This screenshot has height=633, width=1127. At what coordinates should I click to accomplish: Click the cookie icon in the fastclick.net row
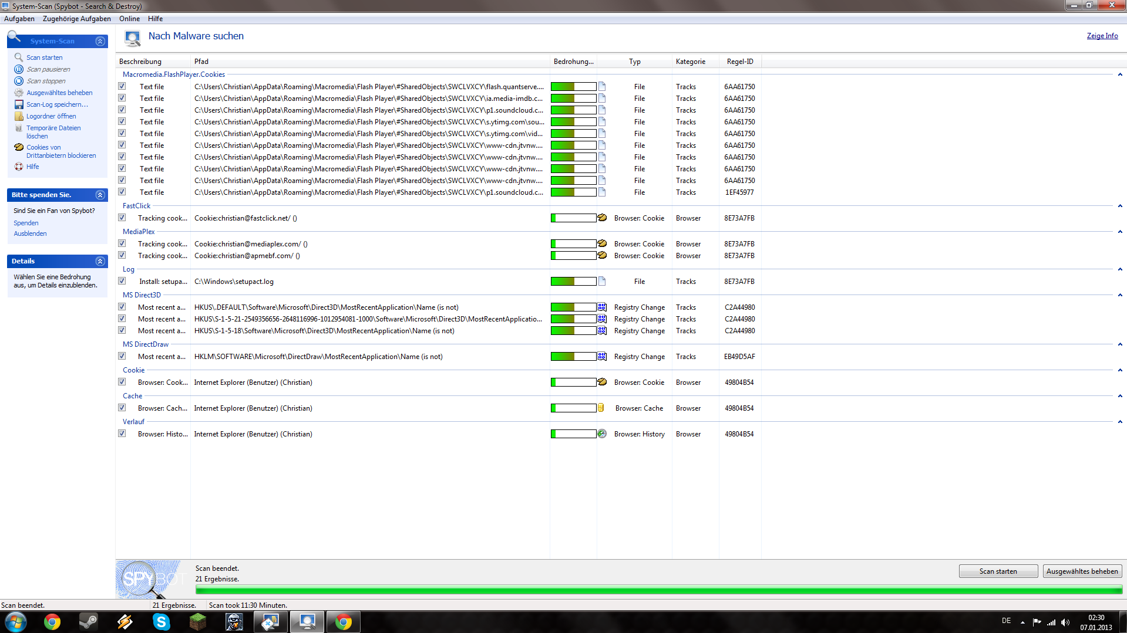click(602, 218)
